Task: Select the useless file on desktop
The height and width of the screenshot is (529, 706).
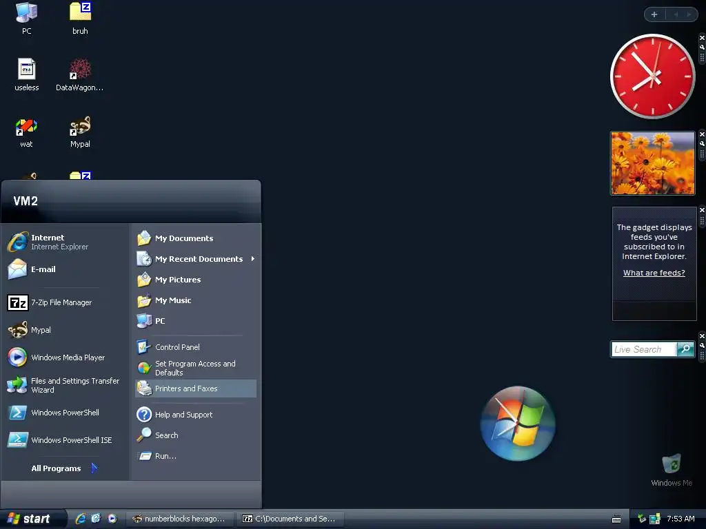Action: coord(27,75)
